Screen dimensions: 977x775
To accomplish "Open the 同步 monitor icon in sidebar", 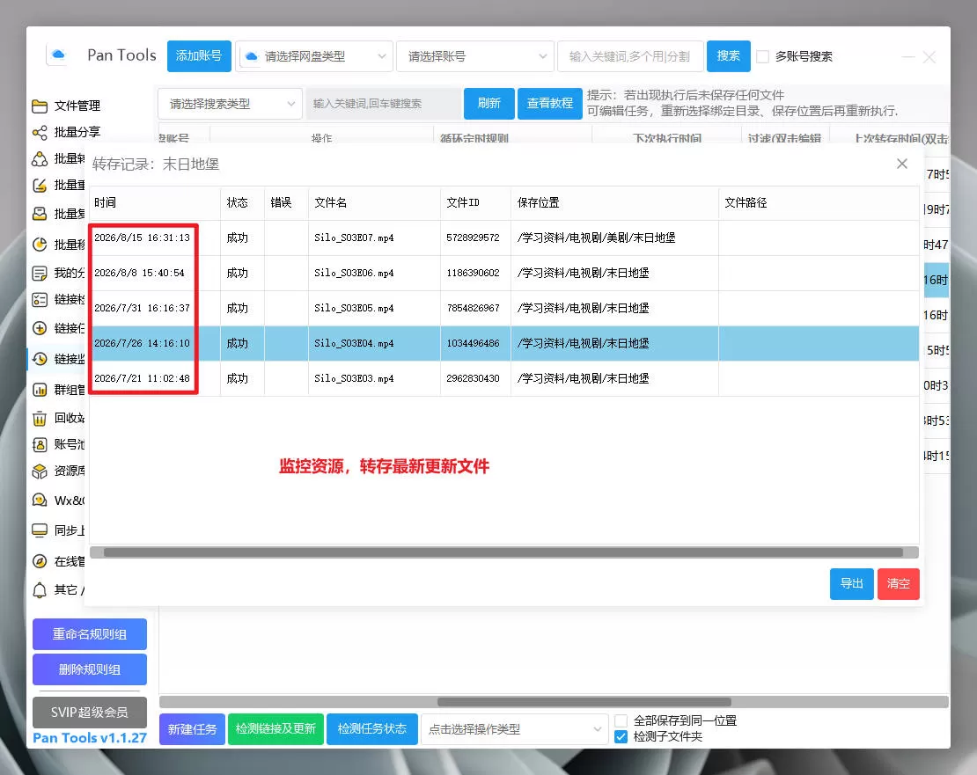I will pyautogui.click(x=40, y=530).
